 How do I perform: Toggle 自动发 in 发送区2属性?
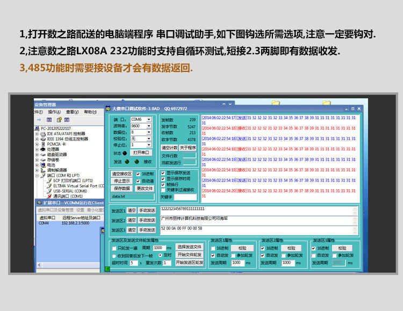tap(263, 256)
